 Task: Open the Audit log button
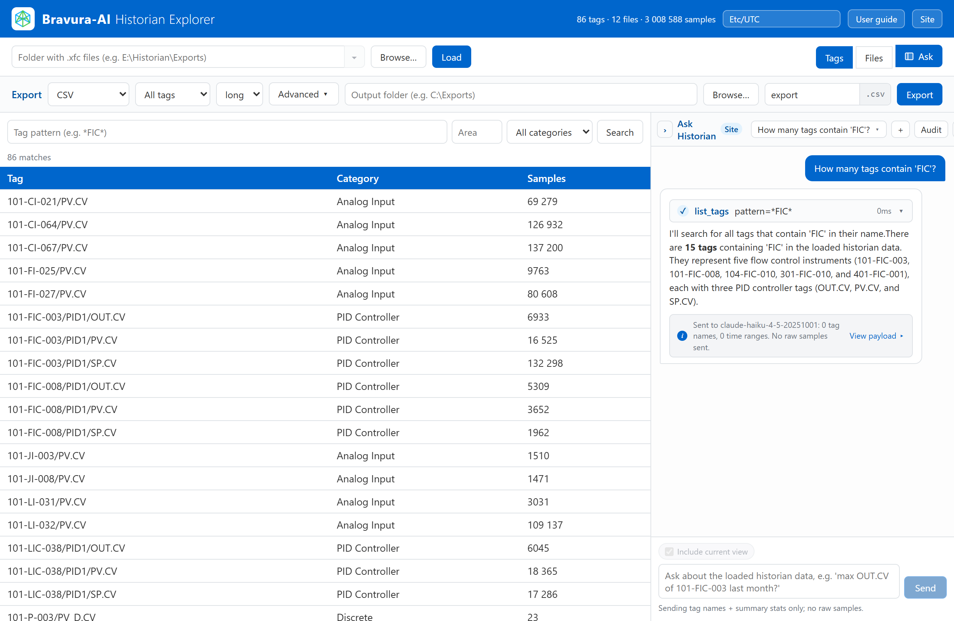click(931, 130)
